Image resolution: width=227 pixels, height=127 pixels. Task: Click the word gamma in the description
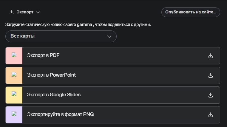point(84,25)
